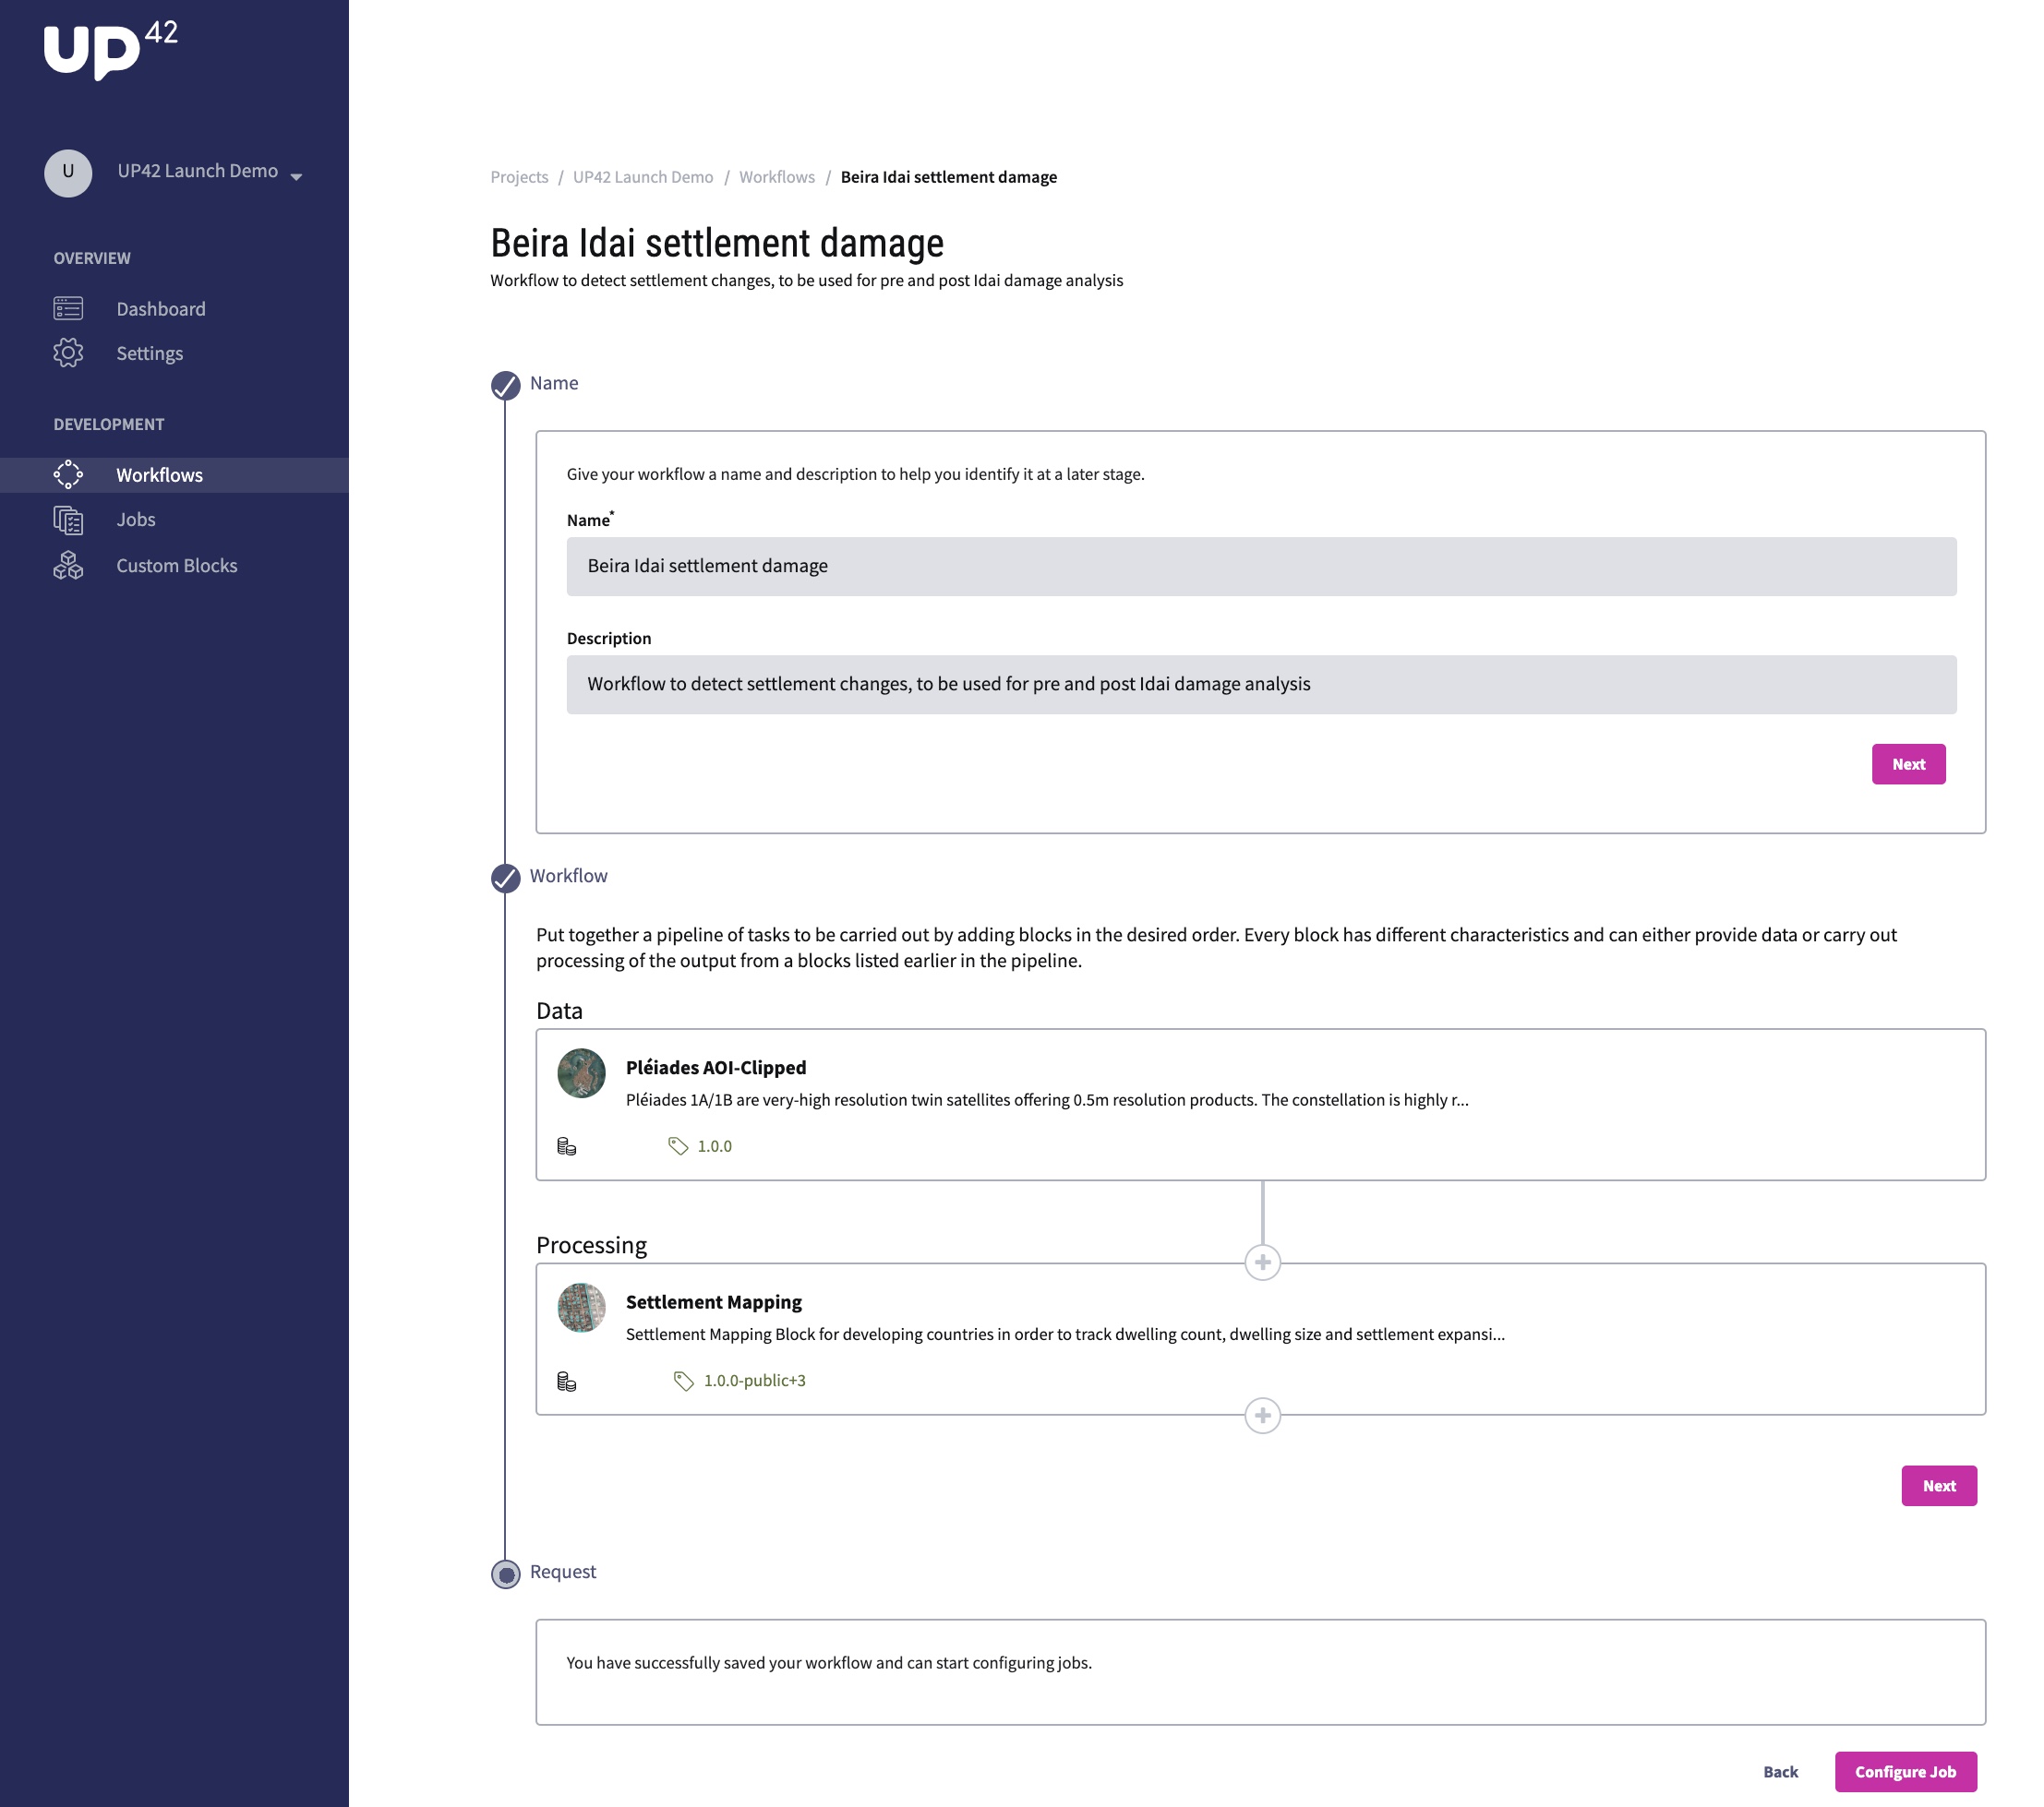Click the 1.0.0-public+3 version text
Screen dimensions: 2044x1807
755,1382
